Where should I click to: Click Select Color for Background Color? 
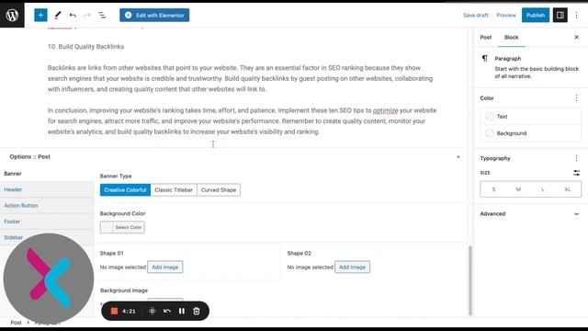click(122, 227)
